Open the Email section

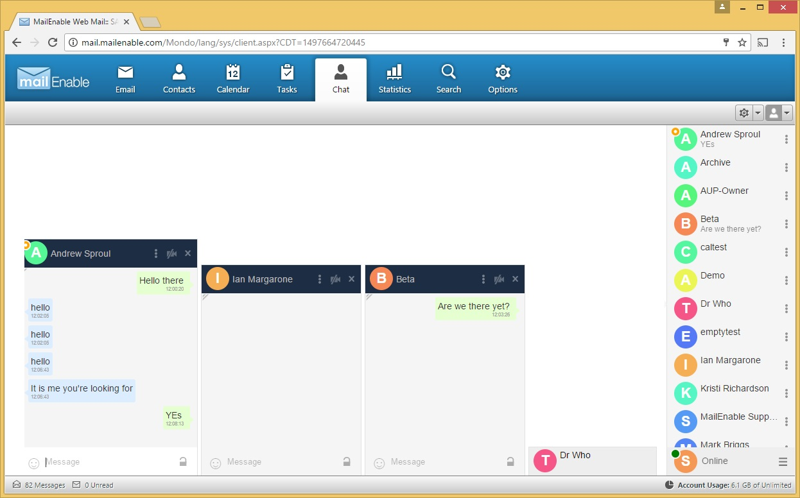(125, 80)
